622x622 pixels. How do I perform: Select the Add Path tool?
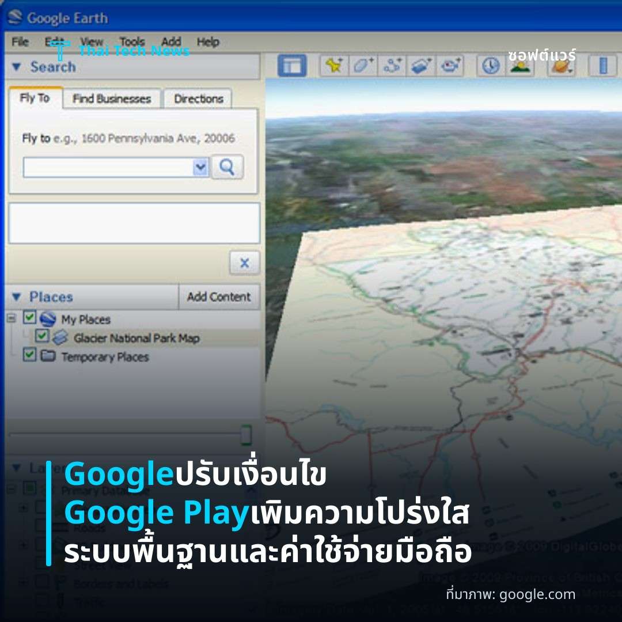pos(392,66)
